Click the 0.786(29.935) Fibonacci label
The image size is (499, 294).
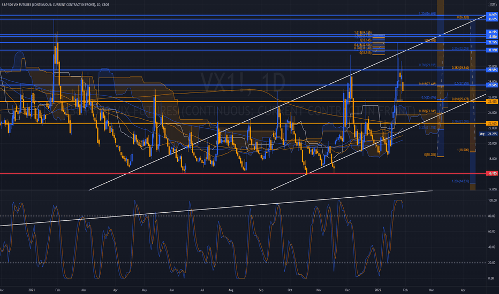pyautogui.click(x=427, y=65)
